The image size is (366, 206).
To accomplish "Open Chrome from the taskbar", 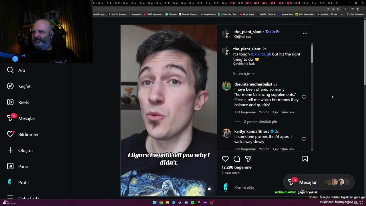I will (161, 203).
